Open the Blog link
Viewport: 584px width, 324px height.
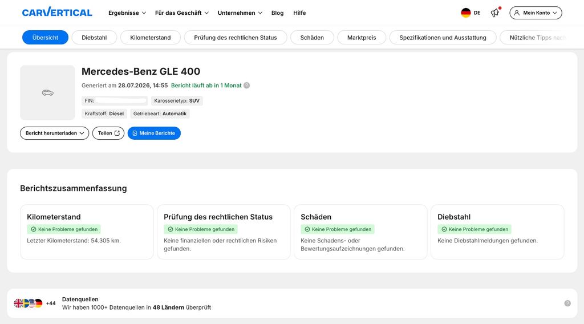278,13
